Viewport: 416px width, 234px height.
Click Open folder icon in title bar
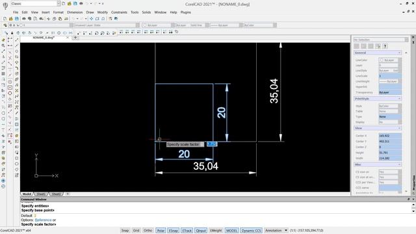(70, 4)
